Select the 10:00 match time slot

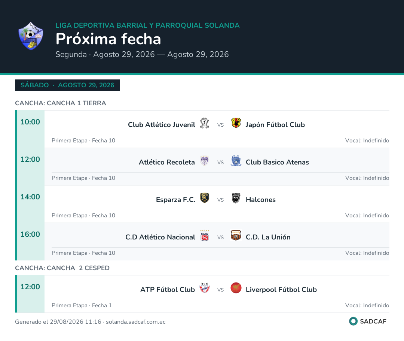(x=30, y=122)
